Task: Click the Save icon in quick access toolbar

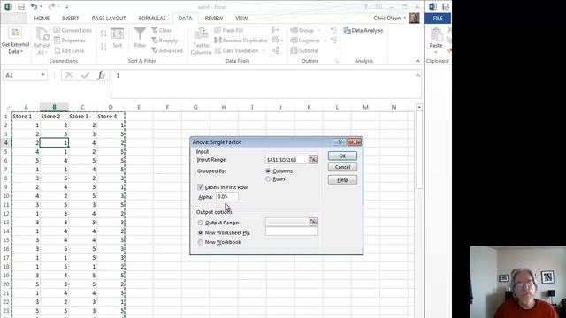Action: click(x=21, y=7)
